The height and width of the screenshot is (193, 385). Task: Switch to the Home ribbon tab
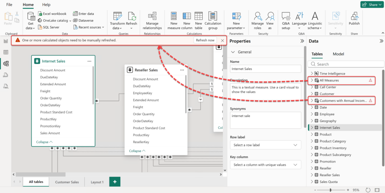(x=28, y=5)
